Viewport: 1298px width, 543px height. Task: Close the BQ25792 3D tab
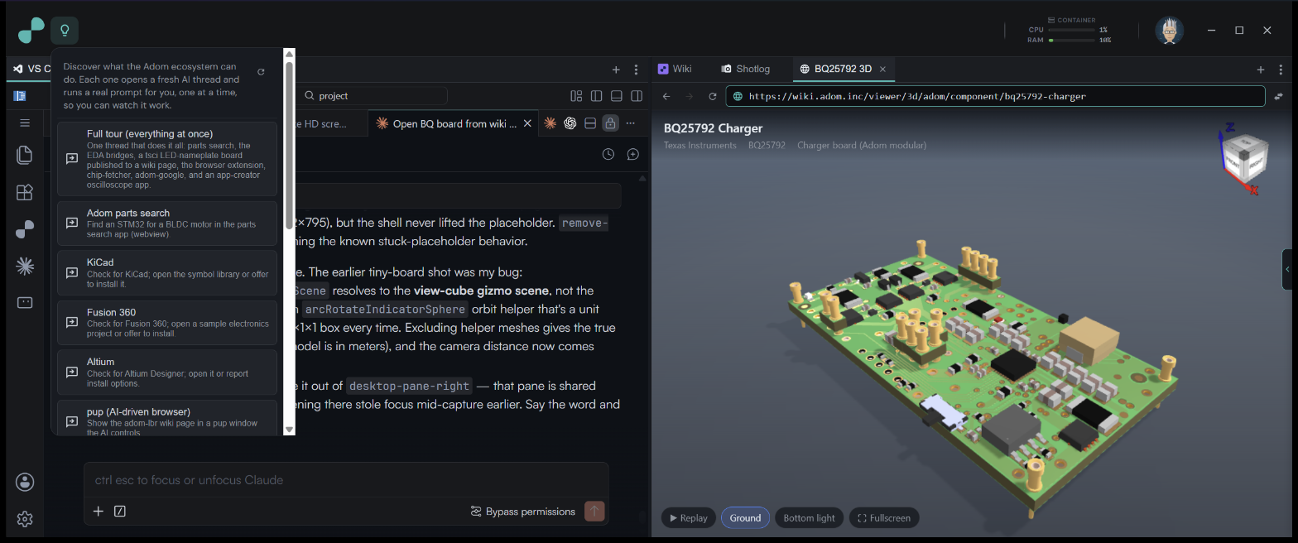click(882, 69)
